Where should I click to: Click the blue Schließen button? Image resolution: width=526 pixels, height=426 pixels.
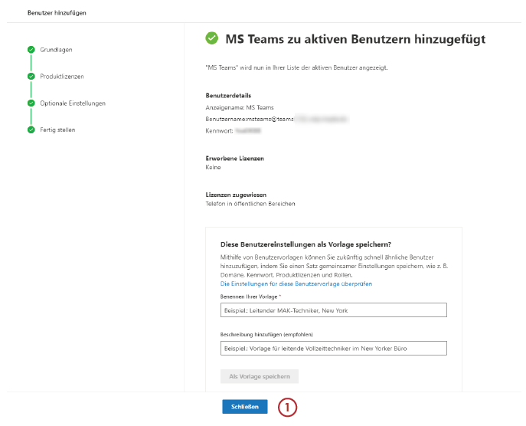[x=245, y=407]
